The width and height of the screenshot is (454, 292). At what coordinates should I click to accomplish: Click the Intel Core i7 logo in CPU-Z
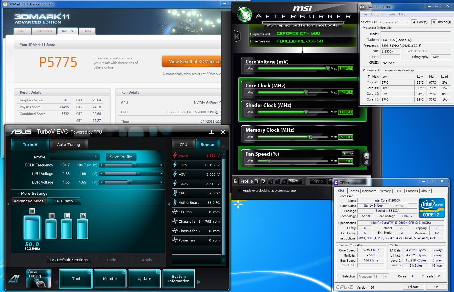point(432,208)
